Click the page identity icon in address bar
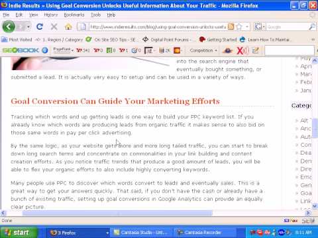The width and height of the screenshot is (318, 238). point(83,27)
